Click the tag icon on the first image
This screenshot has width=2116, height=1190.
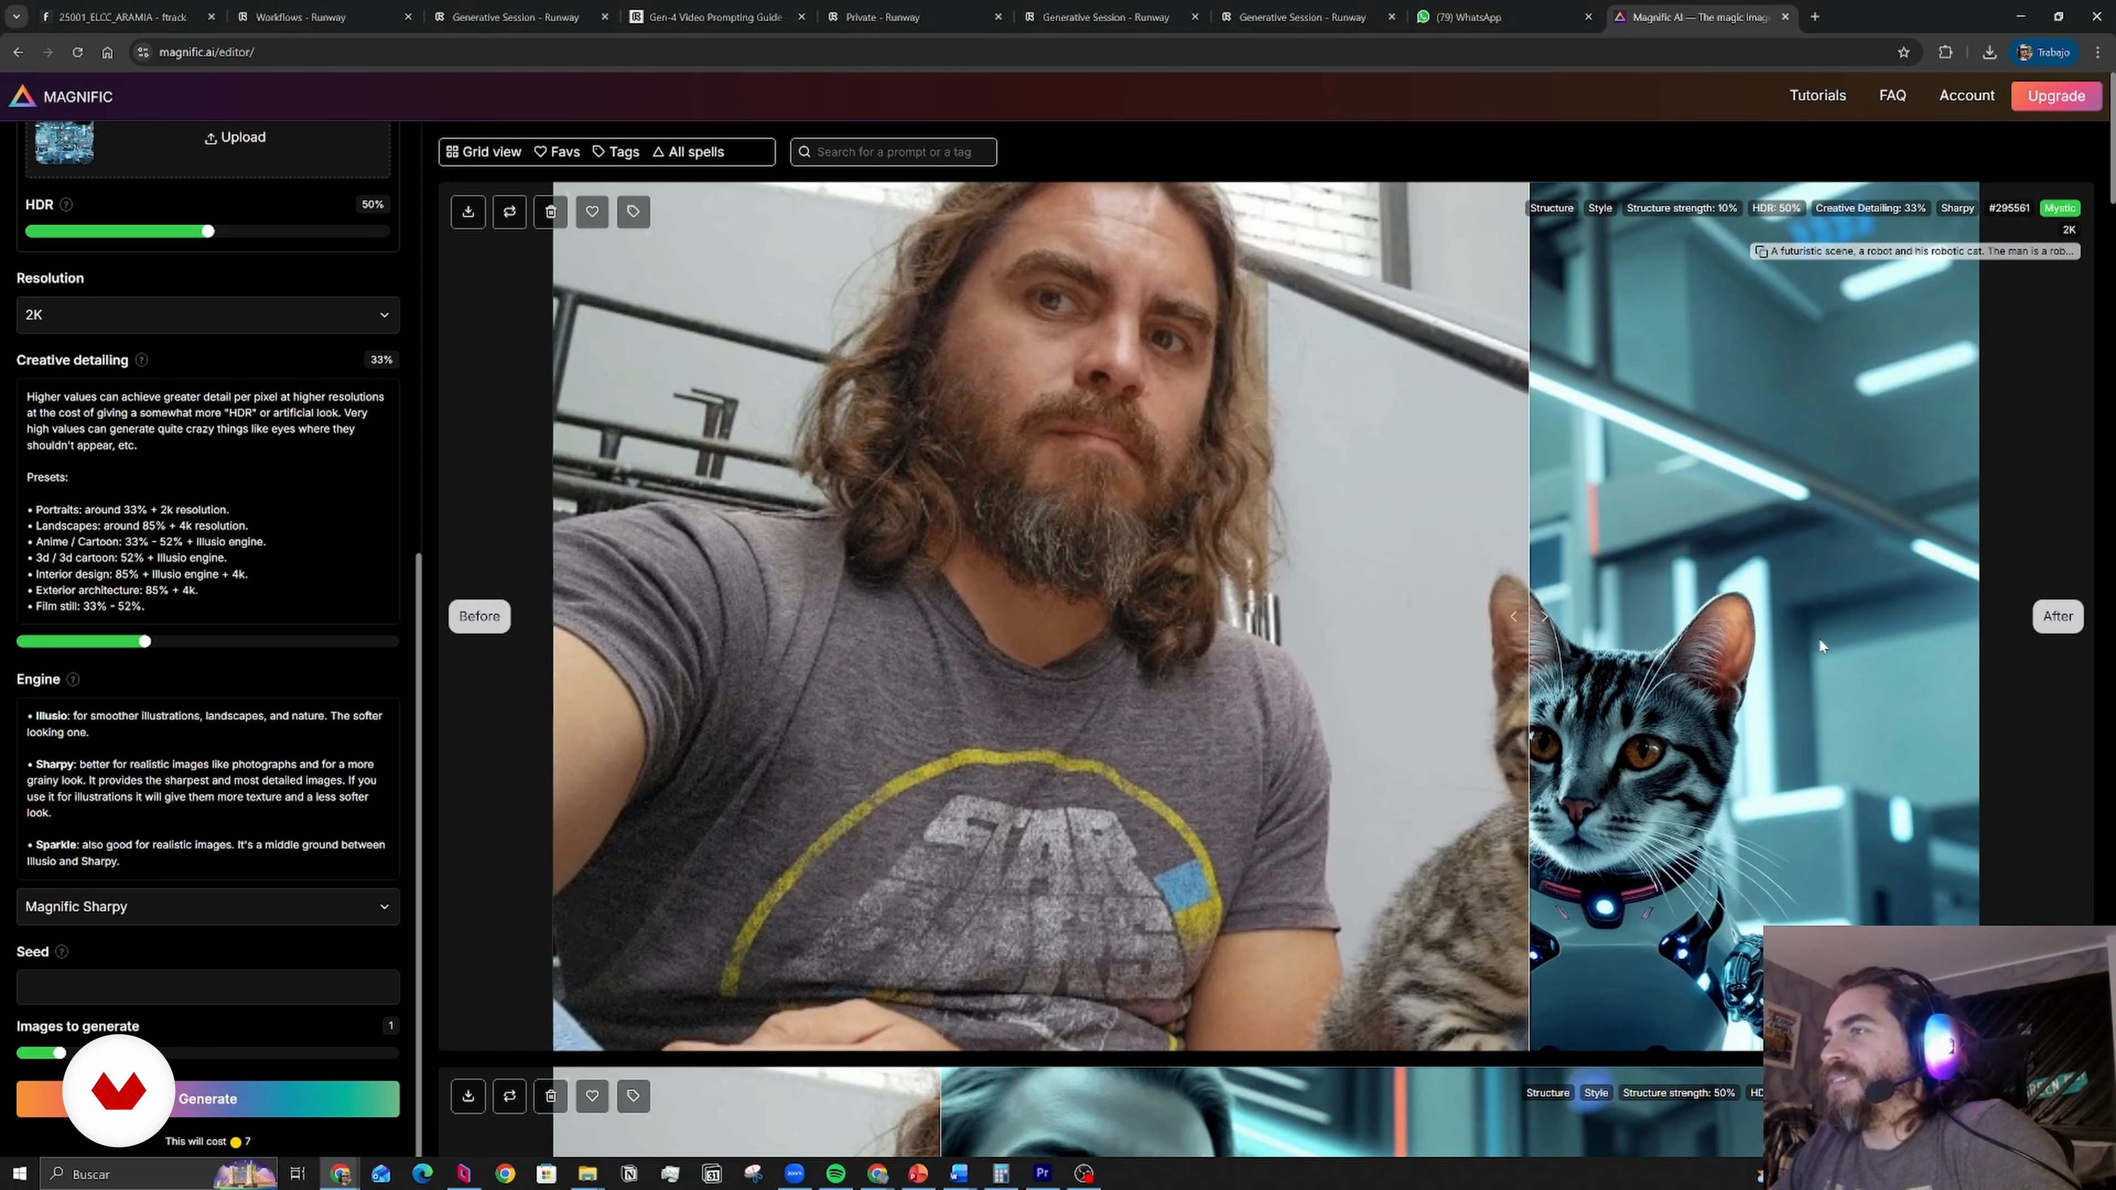point(633,212)
